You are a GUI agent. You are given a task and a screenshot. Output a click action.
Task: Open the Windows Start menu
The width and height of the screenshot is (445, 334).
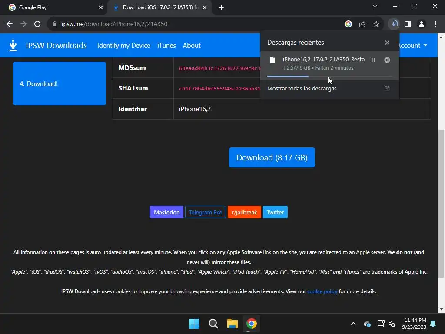[x=194, y=324]
